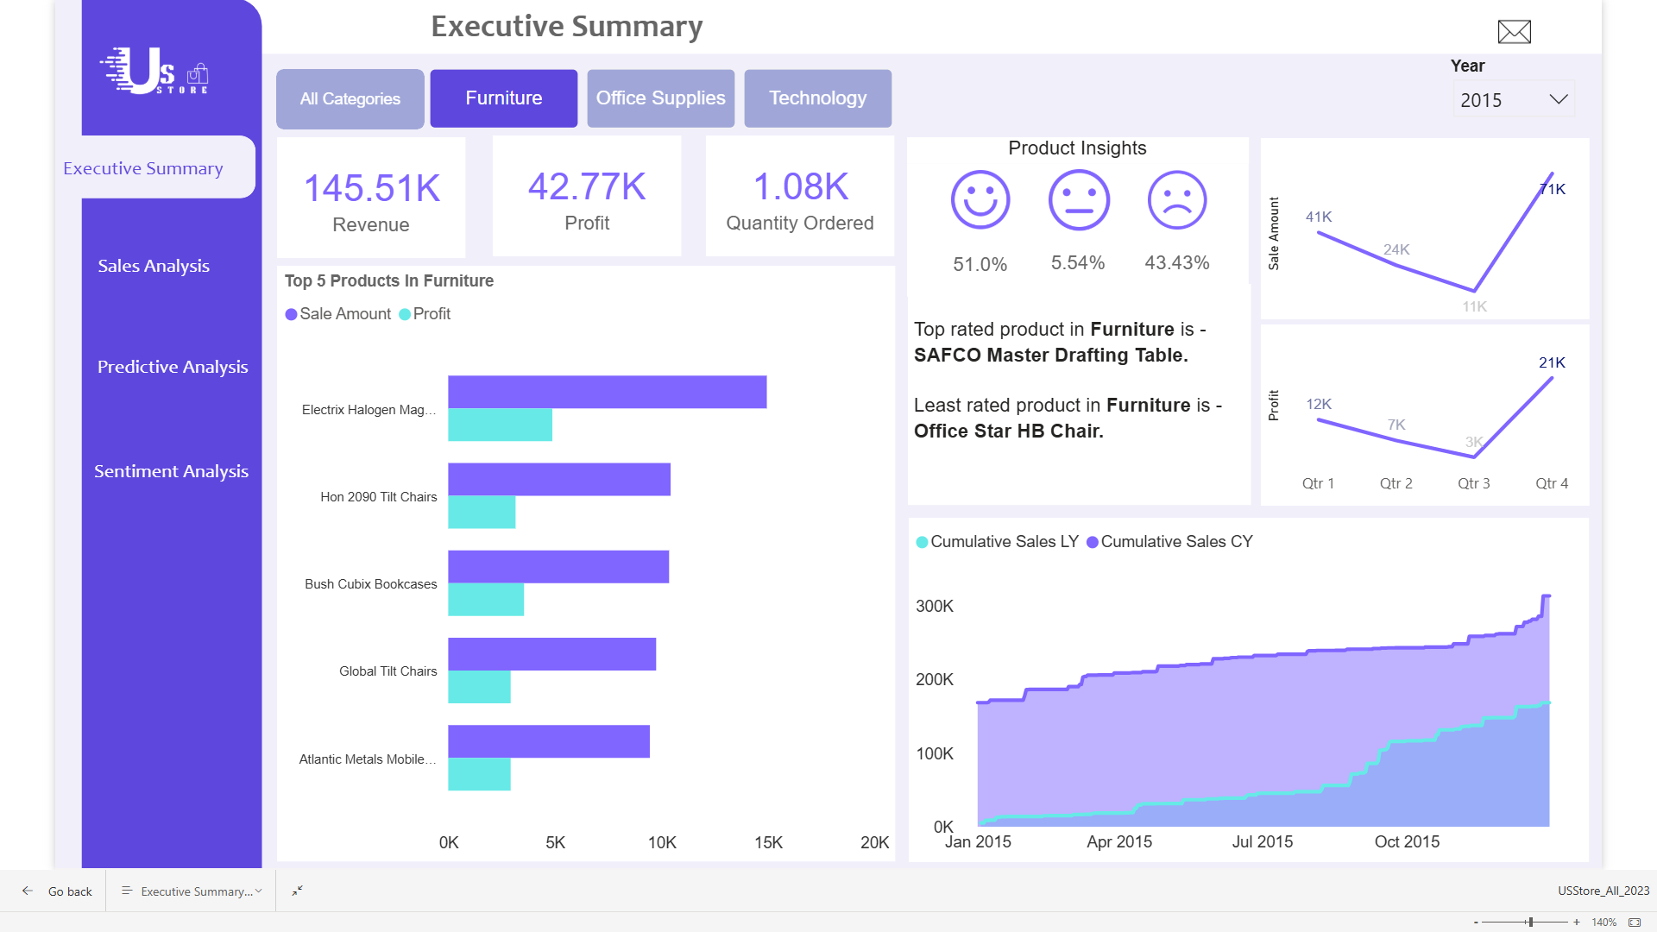Adjust the zoom slider in status bar
This screenshot has width=1657, height=932.
tap(1531, 922)
